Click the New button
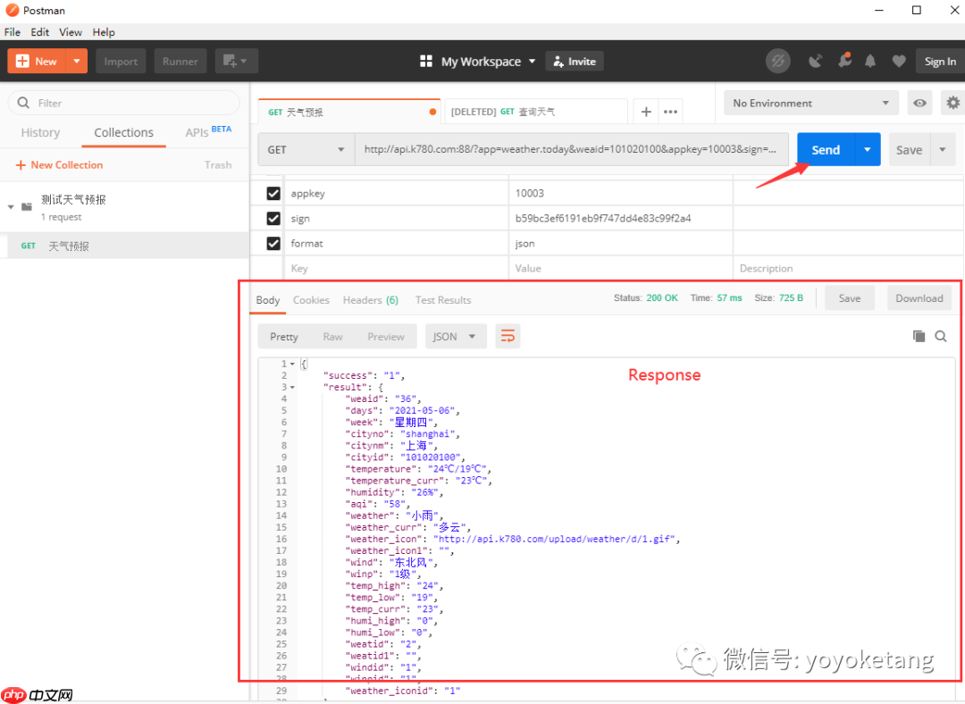965x704 pixels. tap(37, 61)
